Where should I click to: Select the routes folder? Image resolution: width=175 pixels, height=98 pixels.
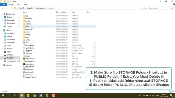coord(27,32)
